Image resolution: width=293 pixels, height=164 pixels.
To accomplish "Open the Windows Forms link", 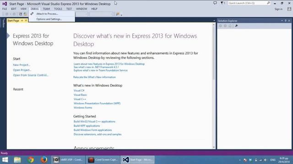I will (x=83, y=108).
